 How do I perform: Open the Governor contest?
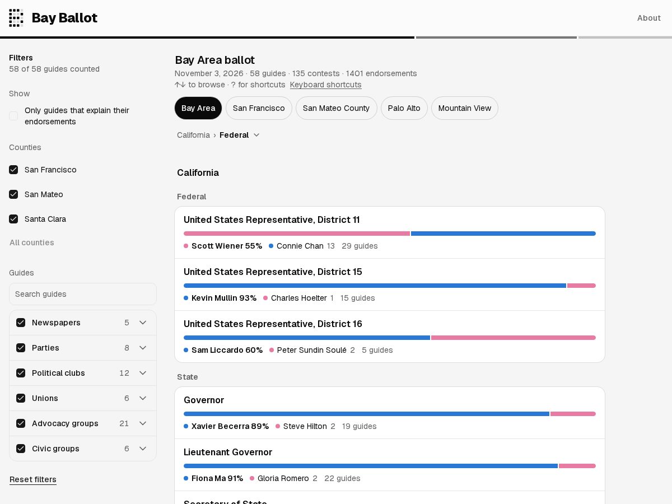tap(390, 413)
